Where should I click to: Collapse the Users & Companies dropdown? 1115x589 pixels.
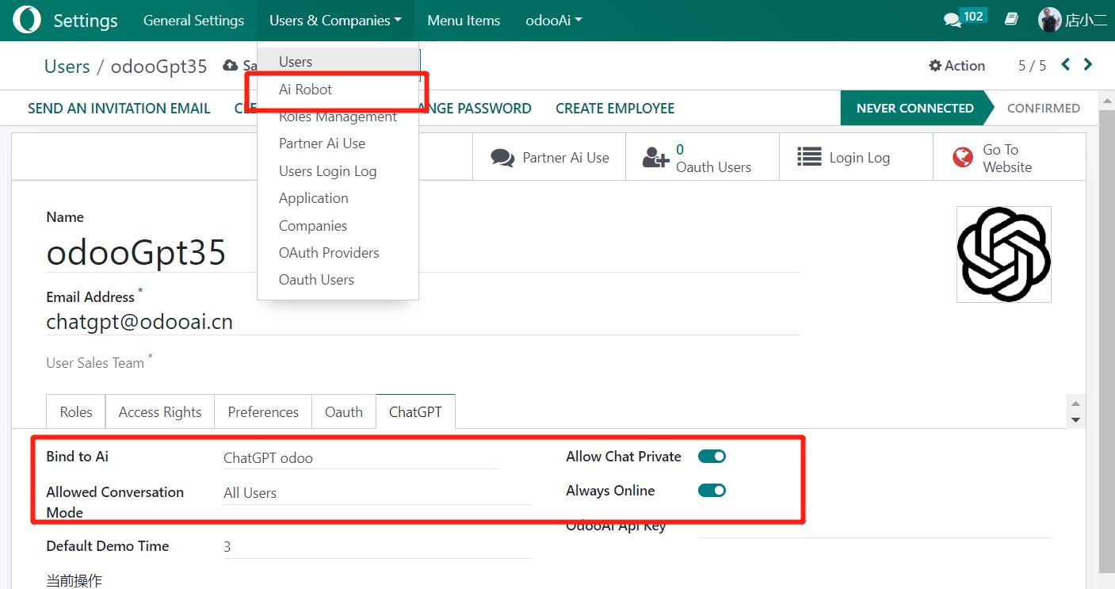click(335, 21)
